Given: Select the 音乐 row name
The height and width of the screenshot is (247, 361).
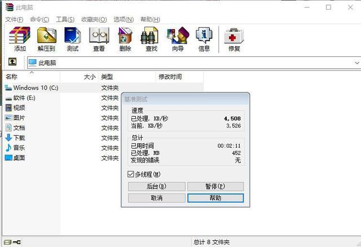Looking at the screenshot, I should 19,148.
